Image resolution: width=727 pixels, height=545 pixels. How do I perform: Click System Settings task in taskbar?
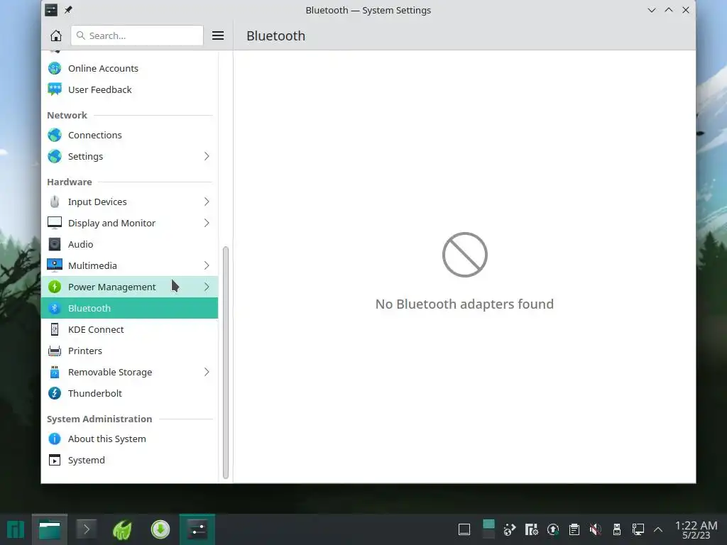[197, 529]
